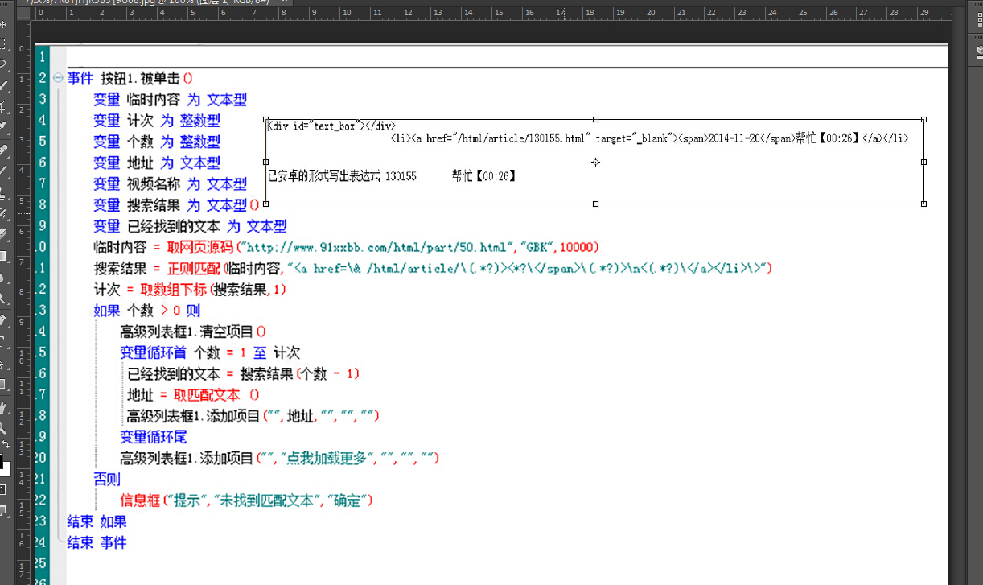The height and width of the screenshot is (585, 983).
Task: Click the text '变量循环首'
Action: tap(153, 352)
